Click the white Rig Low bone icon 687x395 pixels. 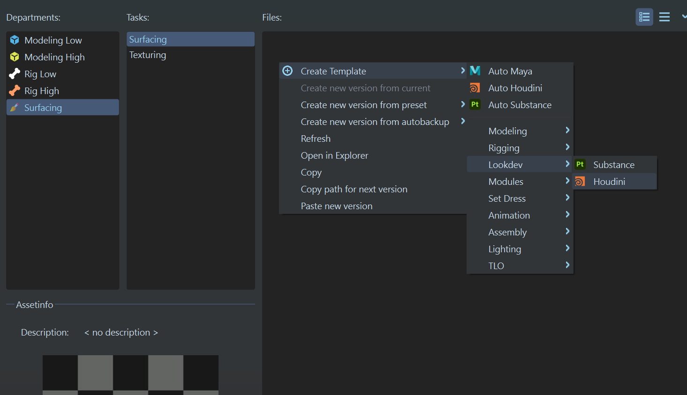click(x=15, y=74)
